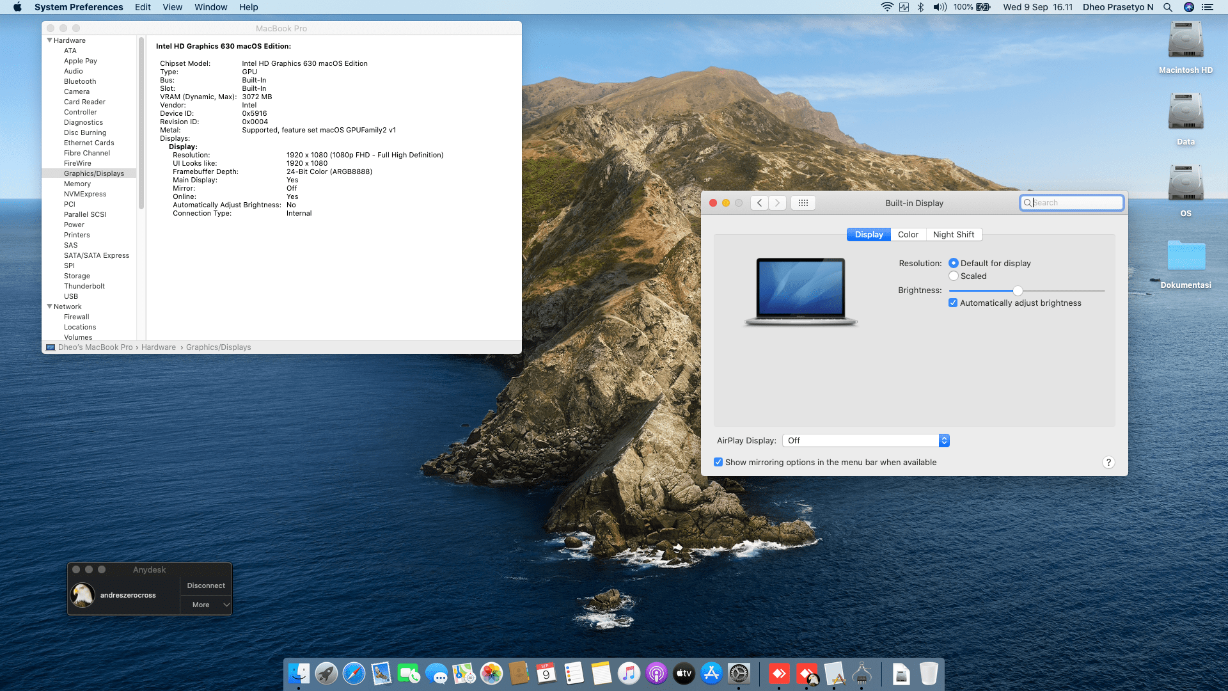Click the MacBook display thumbnail image

coord(801,291)
